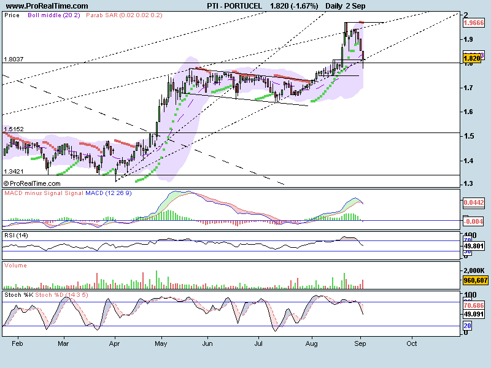Click the Apr month label on time axis
This screenshot has width=491, height=368.
point(114,343)
